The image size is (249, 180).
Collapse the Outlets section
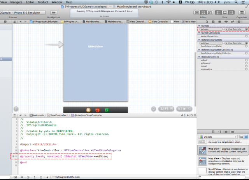[199, 26]
